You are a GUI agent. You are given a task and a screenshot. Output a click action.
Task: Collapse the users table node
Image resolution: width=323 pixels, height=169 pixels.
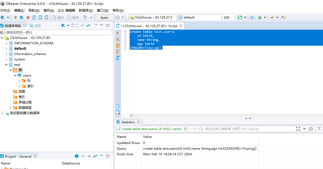click(x=15, y=75)
